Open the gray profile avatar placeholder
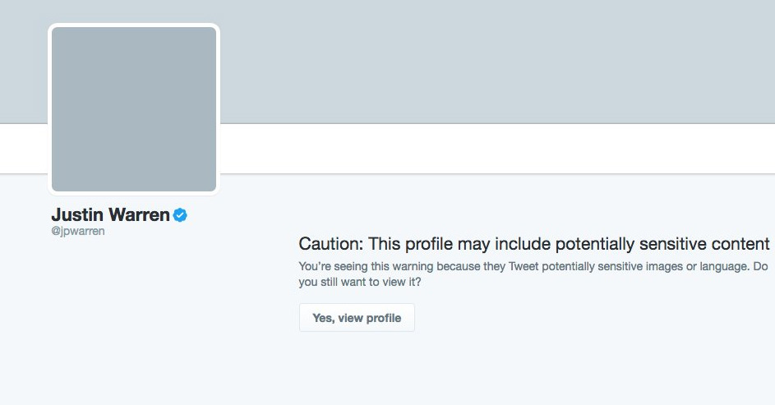 point(134,109)
